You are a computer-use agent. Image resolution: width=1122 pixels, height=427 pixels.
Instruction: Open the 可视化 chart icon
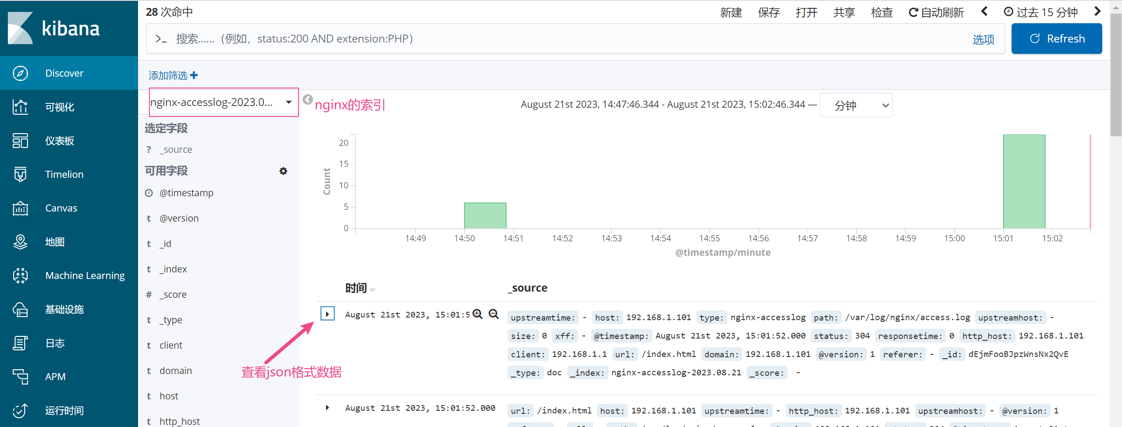click(20, 107)
